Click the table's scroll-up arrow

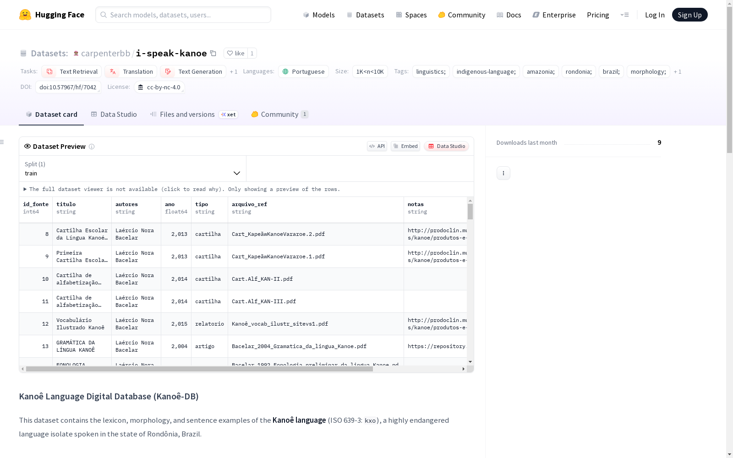point(470,201)
